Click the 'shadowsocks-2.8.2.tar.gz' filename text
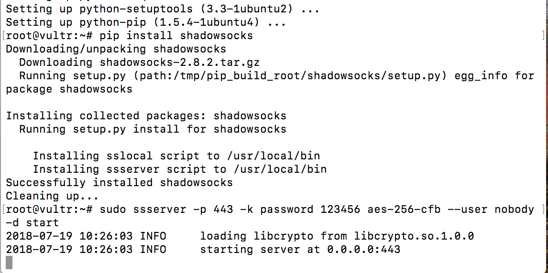This screenshot has height=273, width=548. tap(180, 63)
